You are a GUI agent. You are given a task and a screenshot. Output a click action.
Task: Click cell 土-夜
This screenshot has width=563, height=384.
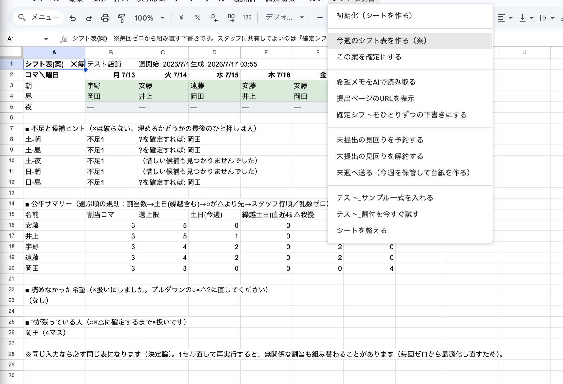click(x=54, y=161)
